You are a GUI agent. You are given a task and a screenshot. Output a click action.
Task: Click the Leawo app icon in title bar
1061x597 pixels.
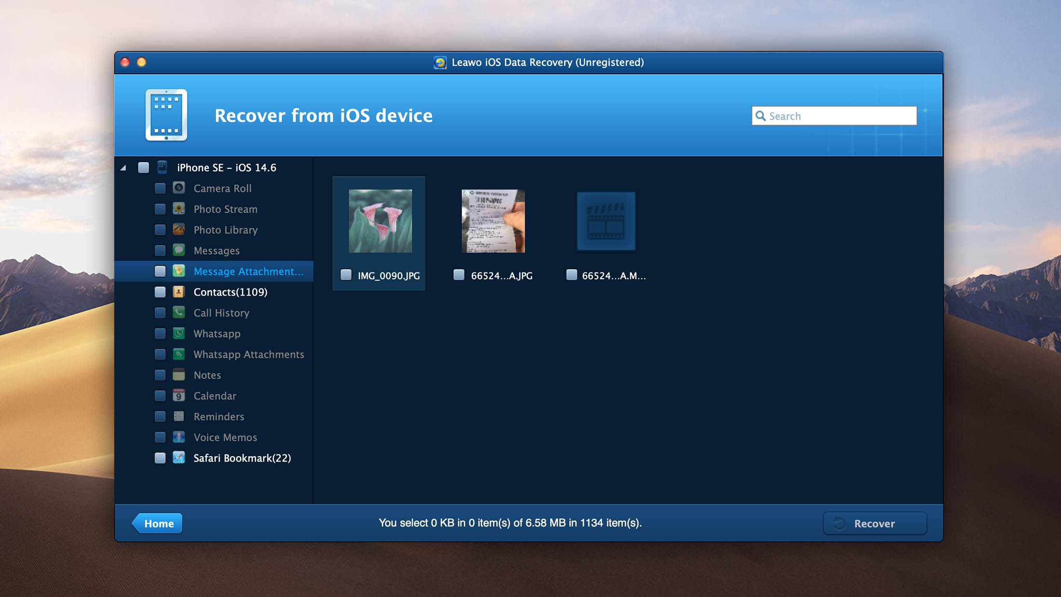(440, 63)
